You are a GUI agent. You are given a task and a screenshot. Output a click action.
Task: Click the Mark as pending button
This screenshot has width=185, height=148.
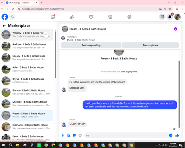click(91, 45)
